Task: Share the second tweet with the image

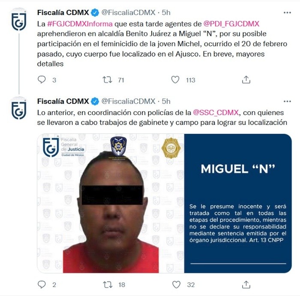Action: pyautogui.click(x=246, y=284)
